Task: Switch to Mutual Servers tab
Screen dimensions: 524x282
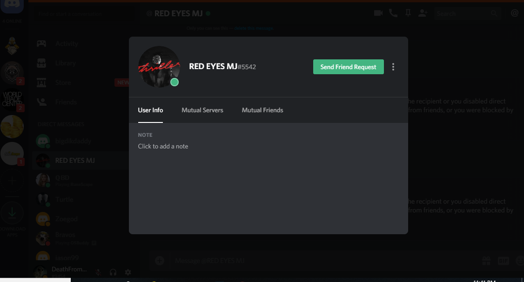Action: pos(202,110)
